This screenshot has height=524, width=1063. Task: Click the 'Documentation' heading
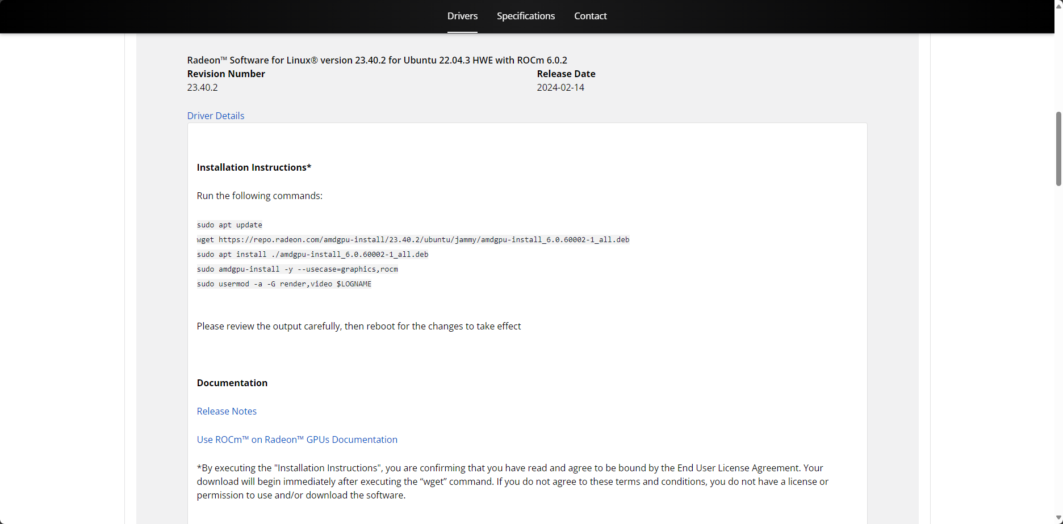[x=232, y=383]
